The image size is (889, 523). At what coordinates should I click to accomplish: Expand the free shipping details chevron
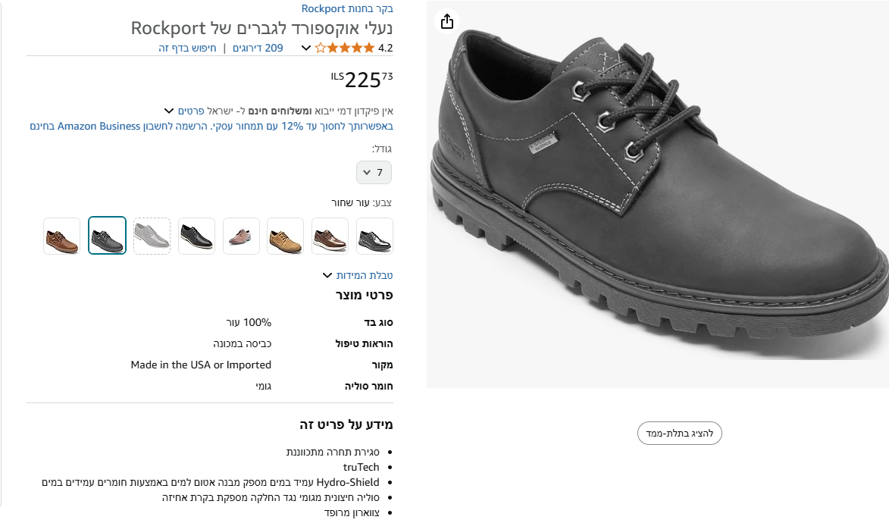coord(168,110)
